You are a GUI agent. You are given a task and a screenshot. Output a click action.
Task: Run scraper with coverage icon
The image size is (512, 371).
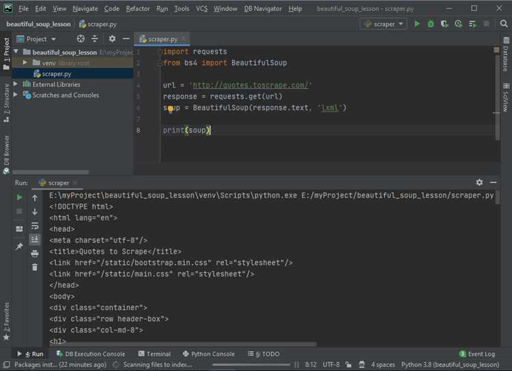coord(444,24)
